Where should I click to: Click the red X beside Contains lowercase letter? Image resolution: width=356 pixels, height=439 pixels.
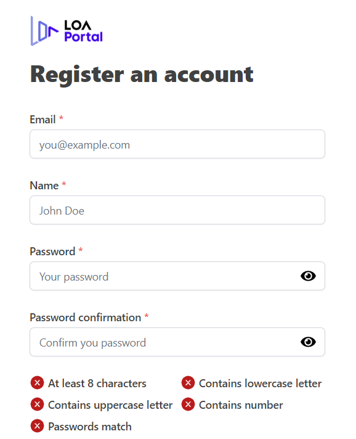click(188, 383)
